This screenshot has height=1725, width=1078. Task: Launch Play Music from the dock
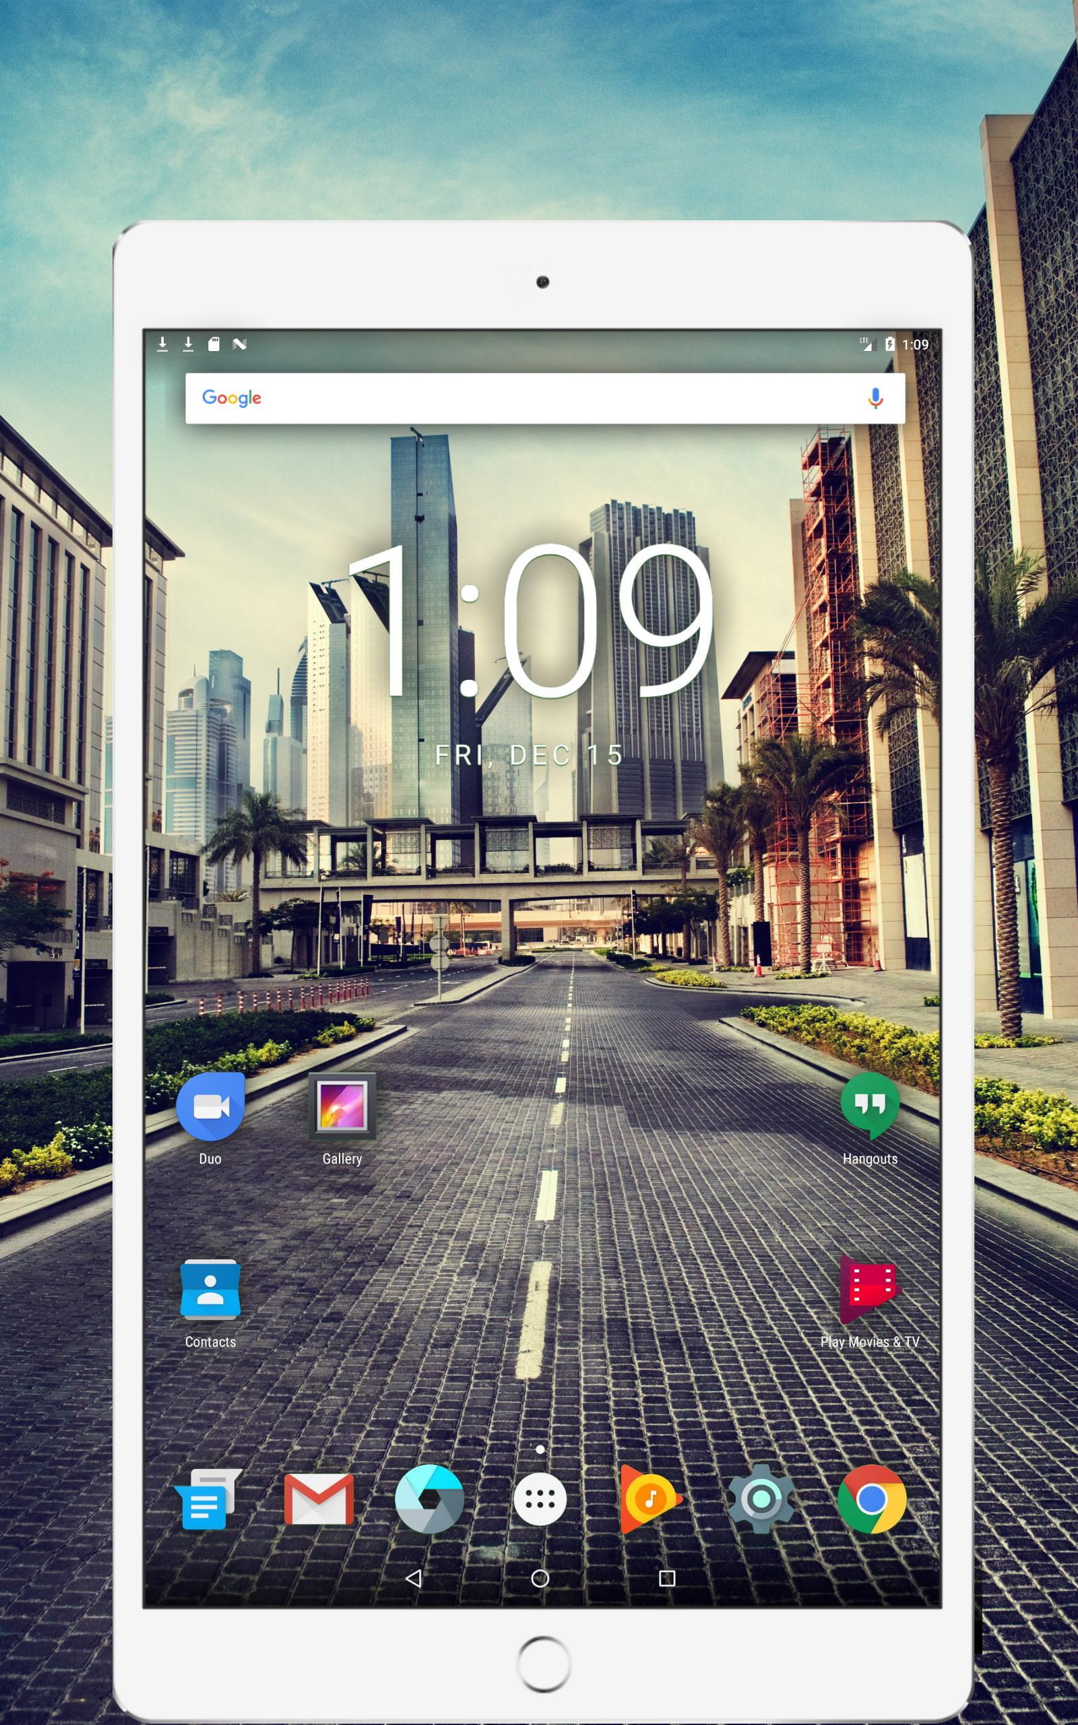tap(650, 1499)
